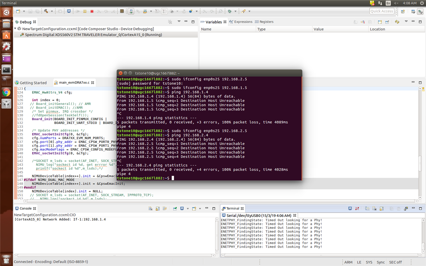Click the New file toolbar icon
Image resolution: width=426 pixels, height=266 pixels.
pos(18,11)
